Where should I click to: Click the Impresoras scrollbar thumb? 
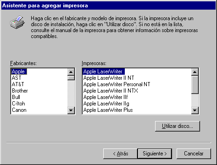[x=195, y=85]
